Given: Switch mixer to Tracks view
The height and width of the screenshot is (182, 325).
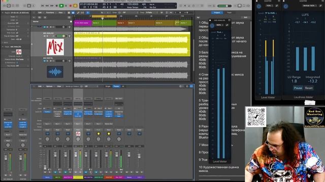Looking at the screenshot, I should tap(116, 86).
